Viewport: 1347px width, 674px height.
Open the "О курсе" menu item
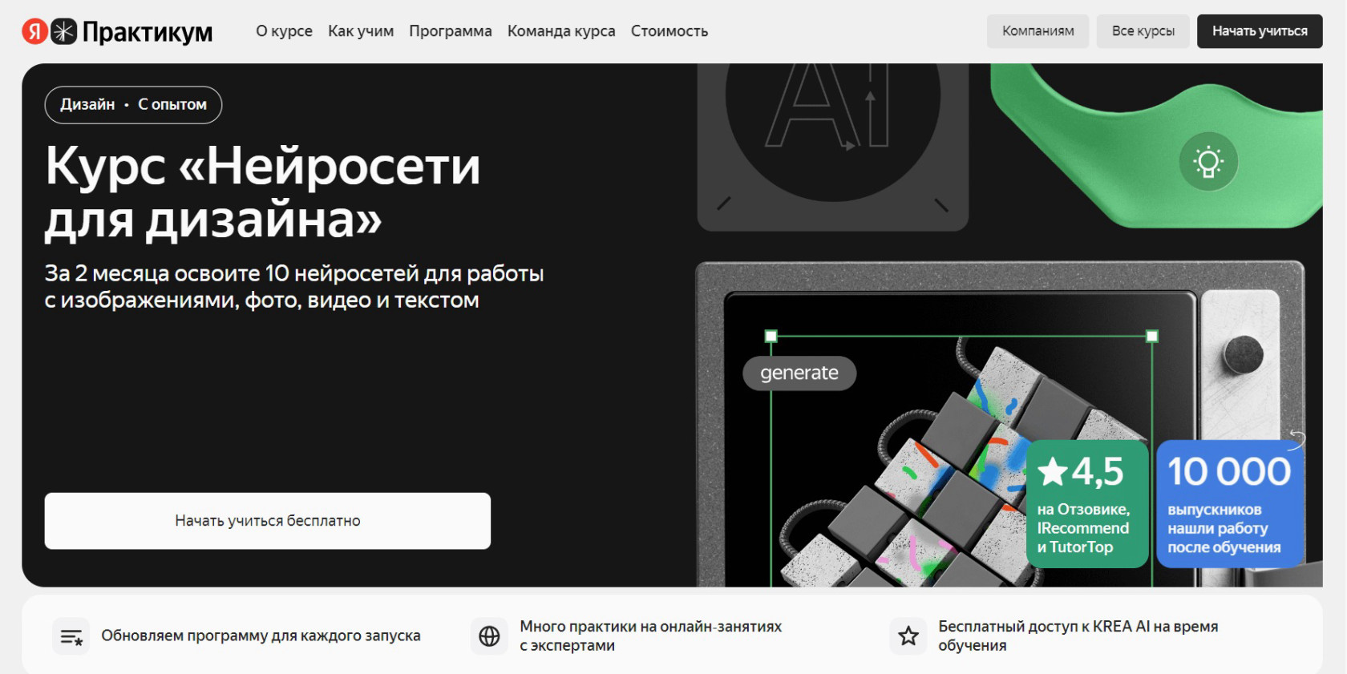pos(284,31)
